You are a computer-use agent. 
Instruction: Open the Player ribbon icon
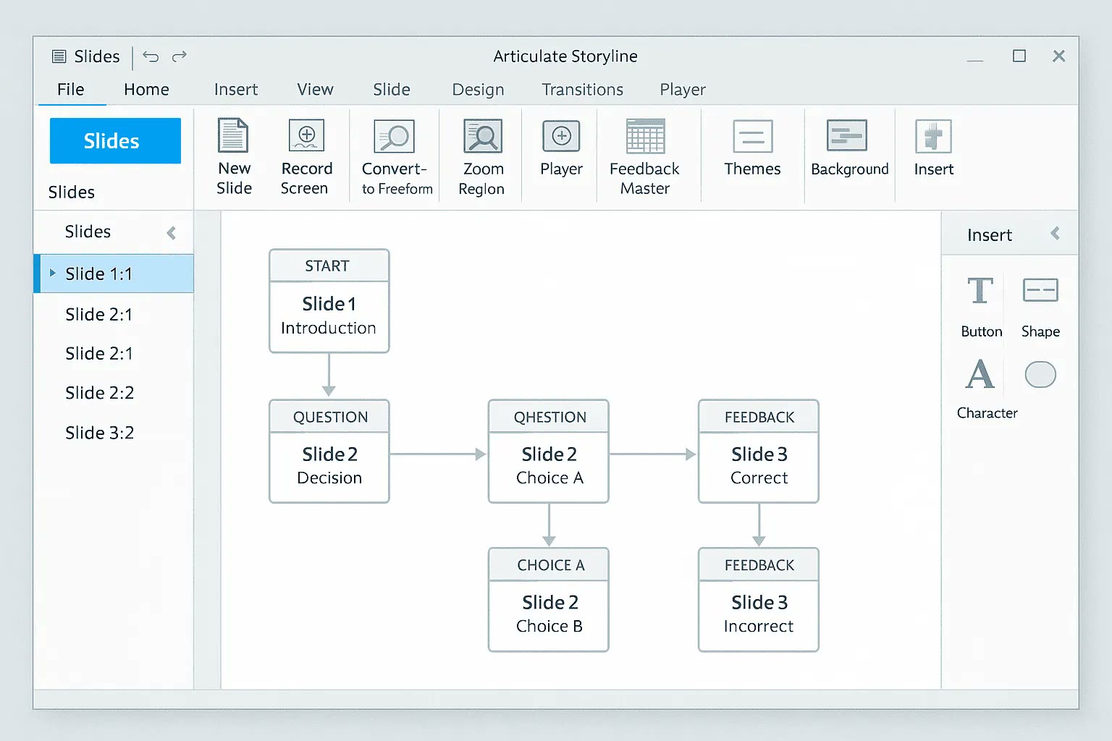pos(561,136)
